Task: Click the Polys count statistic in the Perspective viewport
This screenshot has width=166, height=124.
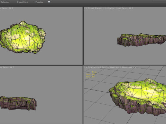Action: pos(90,74)
